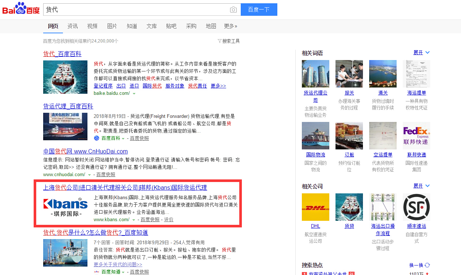
Task: Click the DHL logo
Action: click(315, 207)
